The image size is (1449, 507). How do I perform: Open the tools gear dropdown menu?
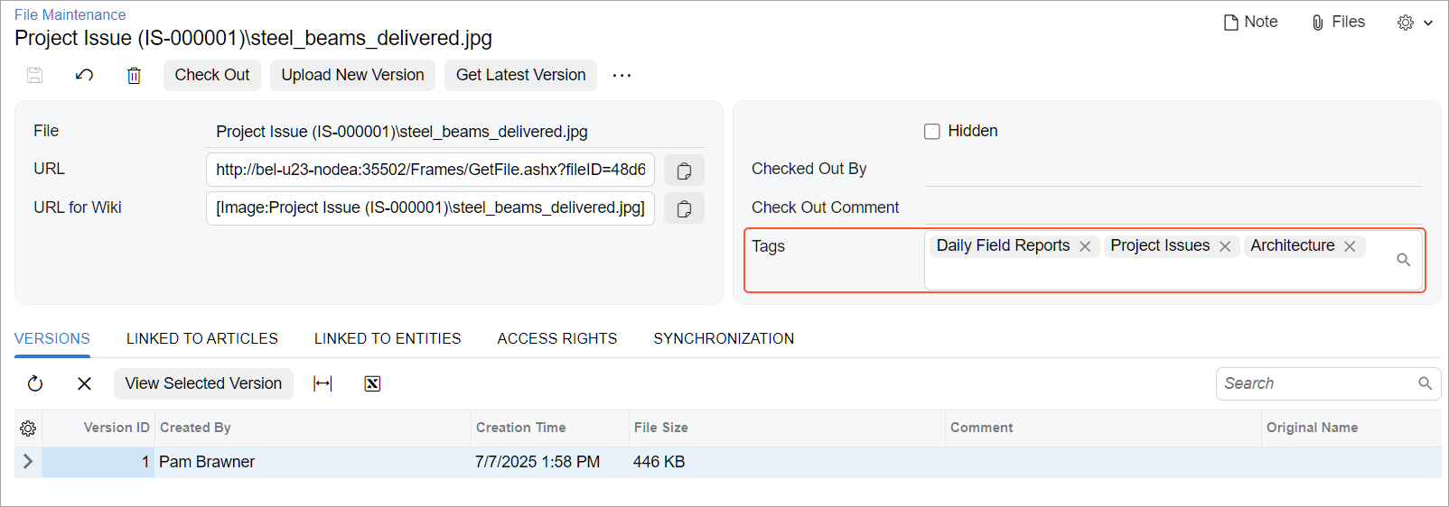pyautogui.click(x=1415, y=23)
